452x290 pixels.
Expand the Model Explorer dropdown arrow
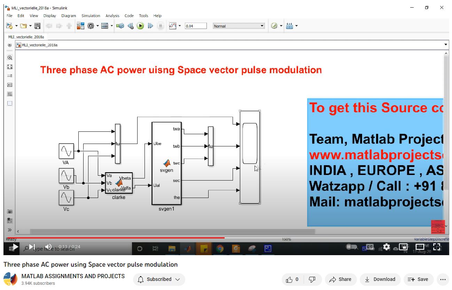[x=111, y=26]
